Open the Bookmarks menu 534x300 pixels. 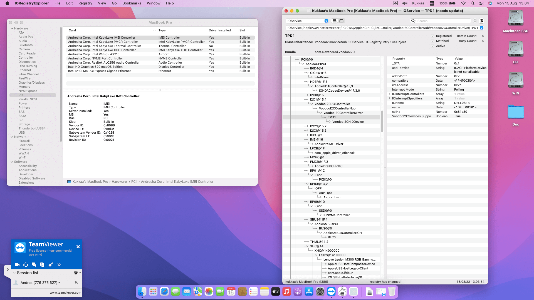coord(132,3)
